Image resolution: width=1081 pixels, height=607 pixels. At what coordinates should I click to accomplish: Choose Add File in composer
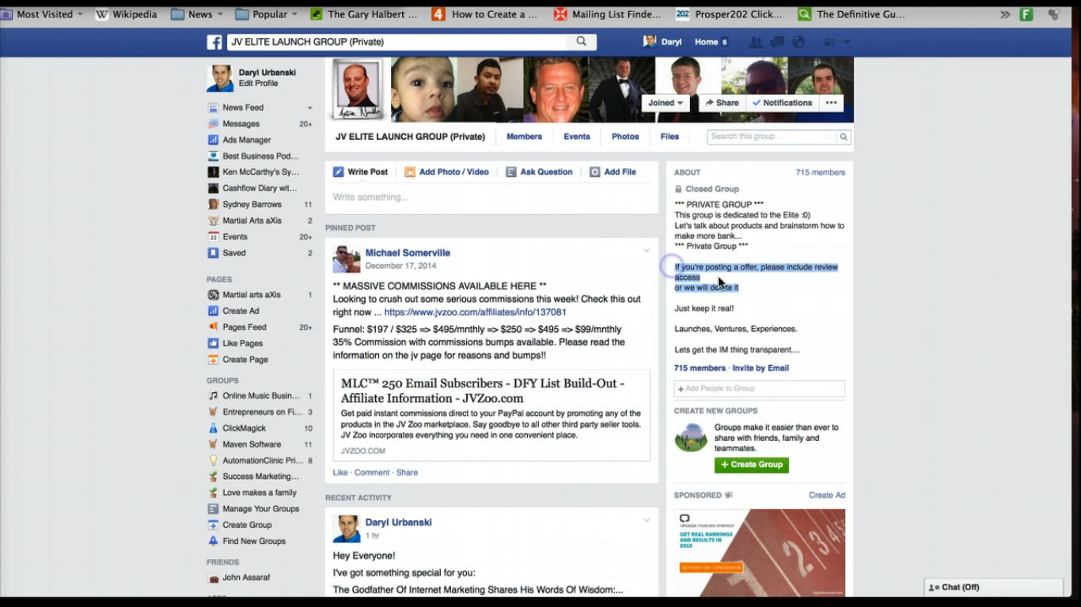(x=613, y=172)
